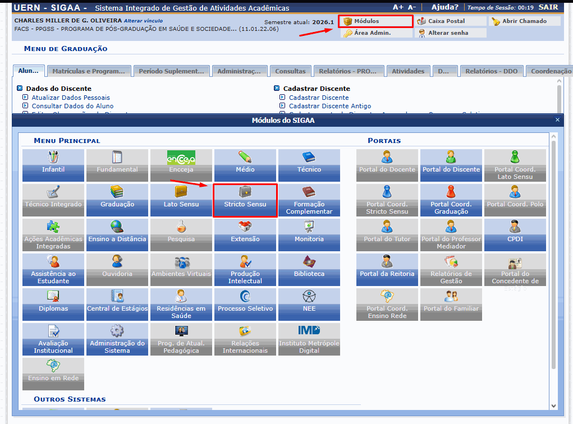Click SAIR to log out
Image resolution: width=573 pixels, height=424 pixels.
click(x=548, y=7)
